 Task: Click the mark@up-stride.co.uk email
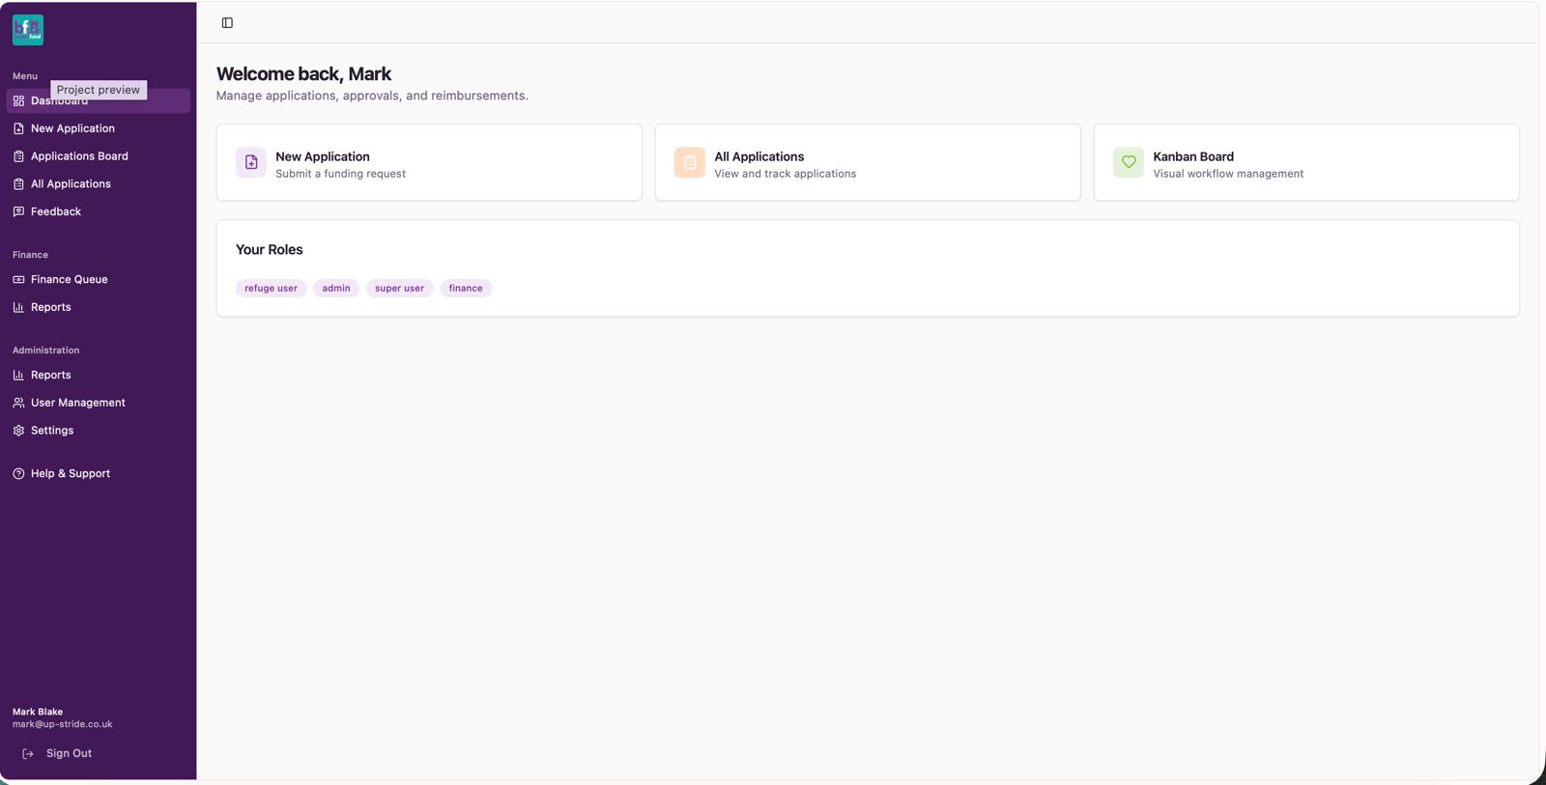click(63, 724)
